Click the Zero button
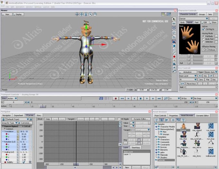Image resolution: width=219 pixels, height=169 pixels. [x=201, y=80]
